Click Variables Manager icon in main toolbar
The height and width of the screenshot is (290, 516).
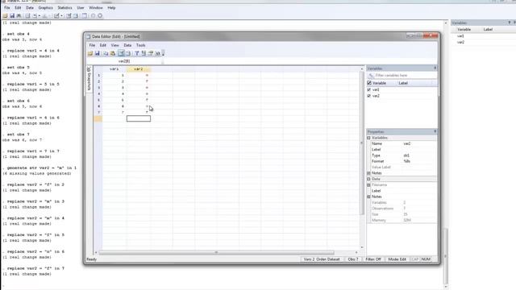pos(84,15)
